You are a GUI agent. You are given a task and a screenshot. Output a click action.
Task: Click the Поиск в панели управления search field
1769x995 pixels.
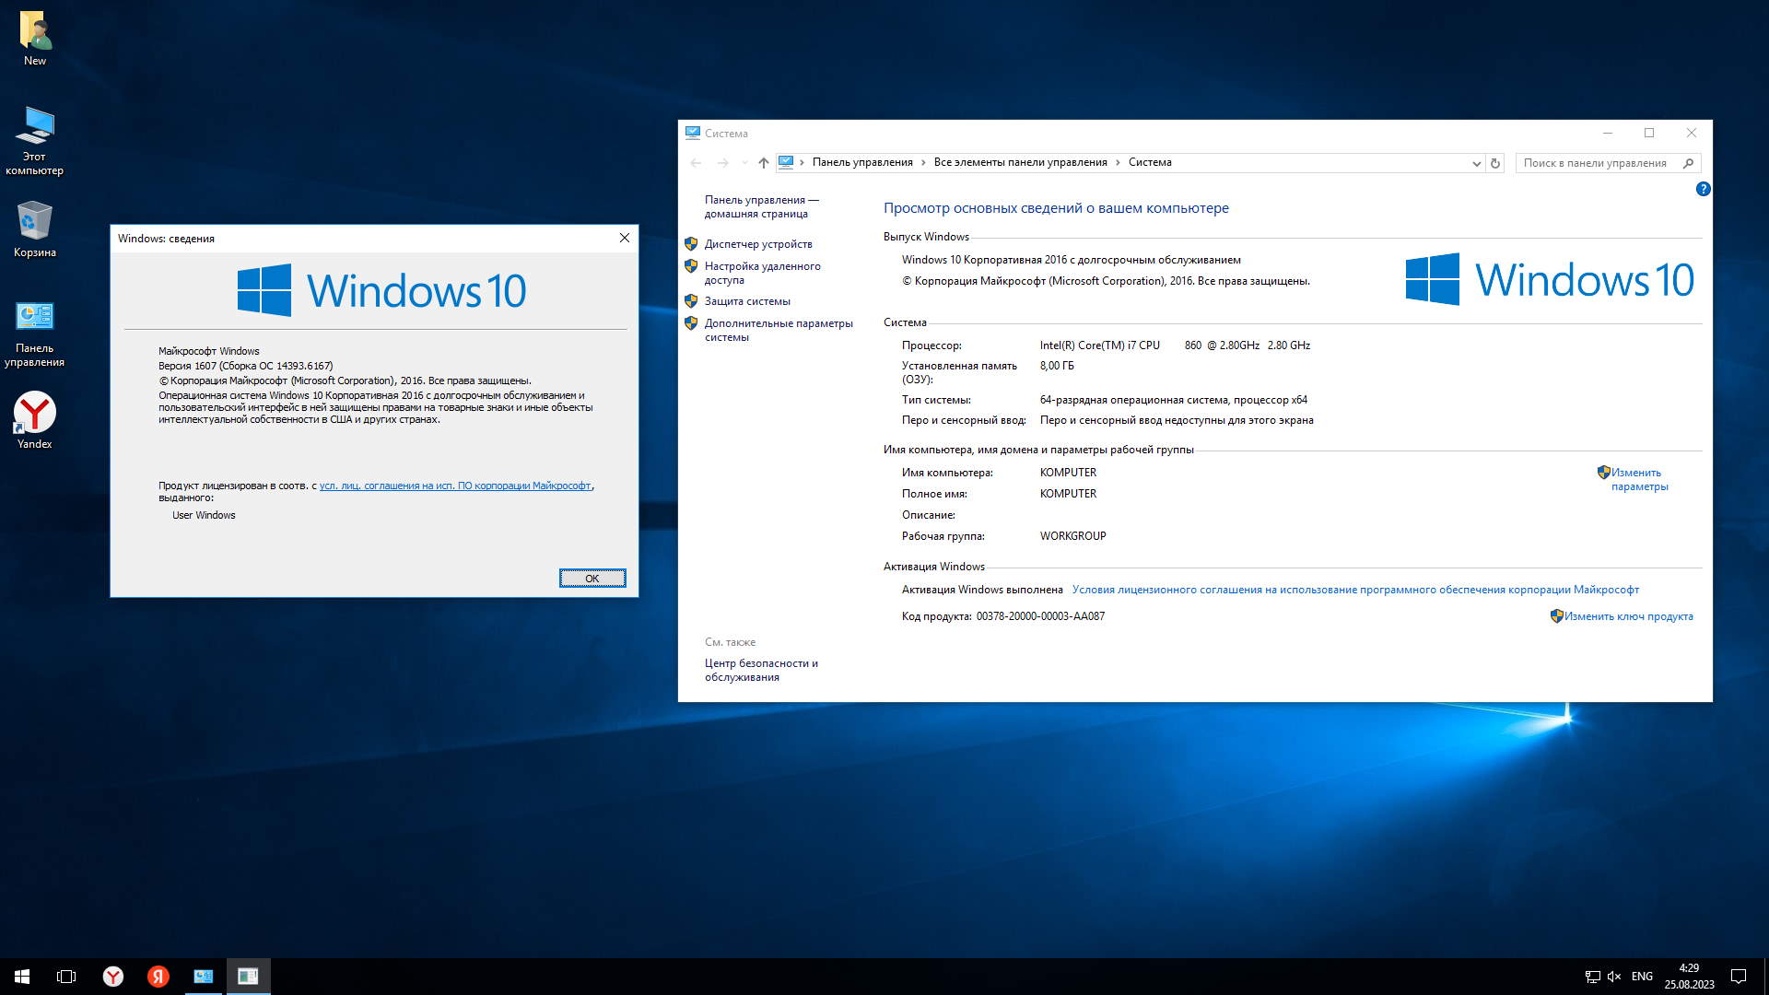pos(1596,163)
